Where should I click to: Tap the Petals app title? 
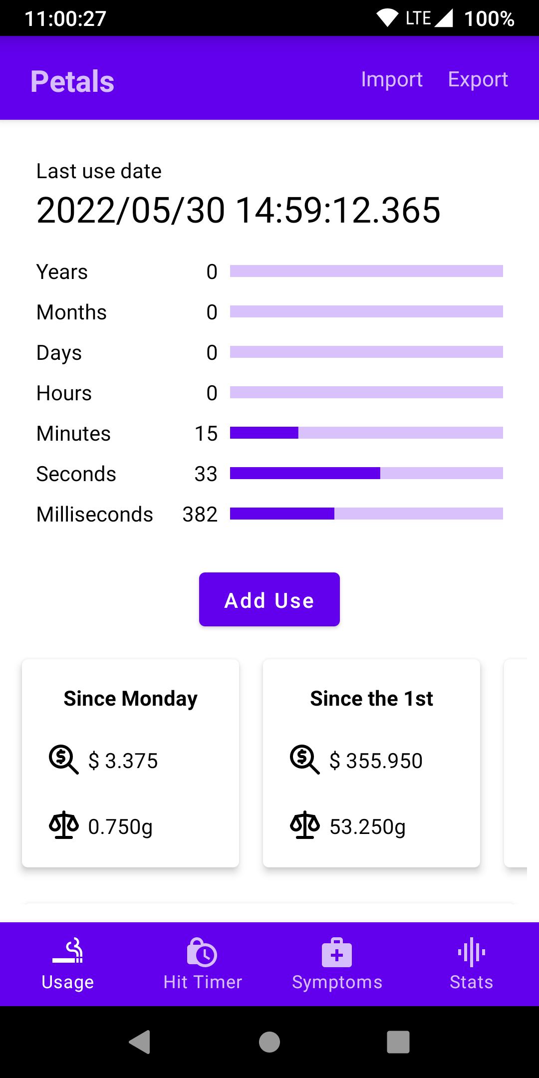(x=72, y=81)
